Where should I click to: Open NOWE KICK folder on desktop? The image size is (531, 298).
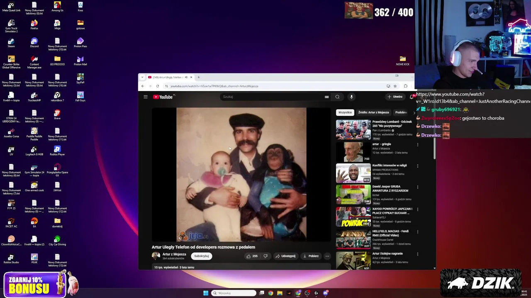[402, 61]
